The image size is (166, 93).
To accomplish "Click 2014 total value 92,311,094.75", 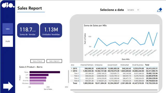I will coord(152,71).
